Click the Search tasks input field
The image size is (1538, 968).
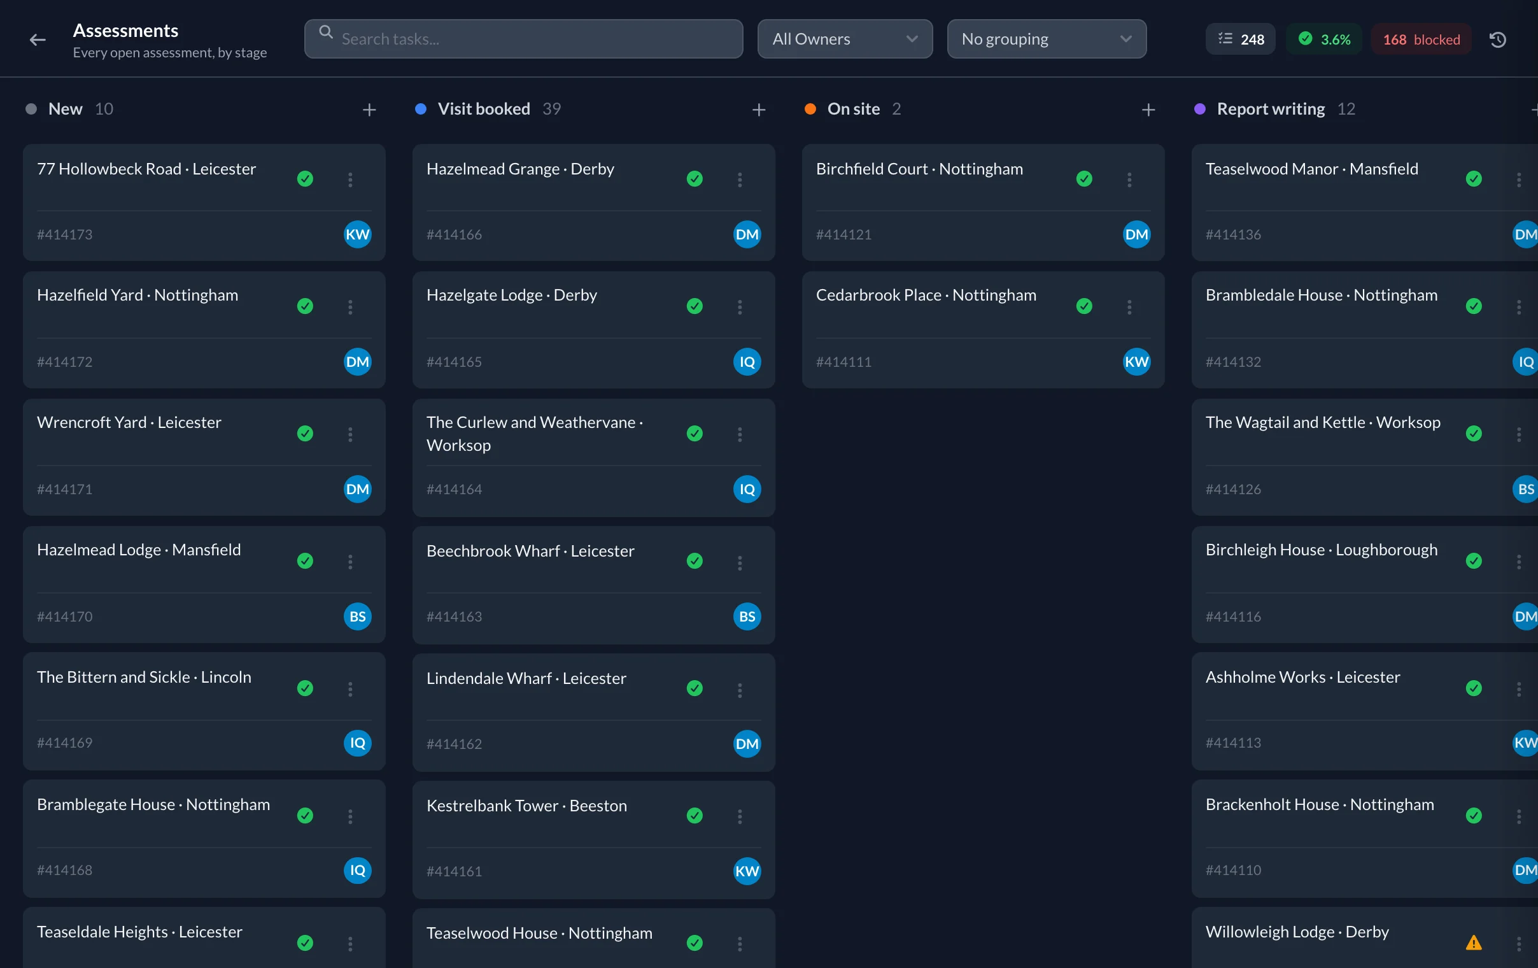524,39
